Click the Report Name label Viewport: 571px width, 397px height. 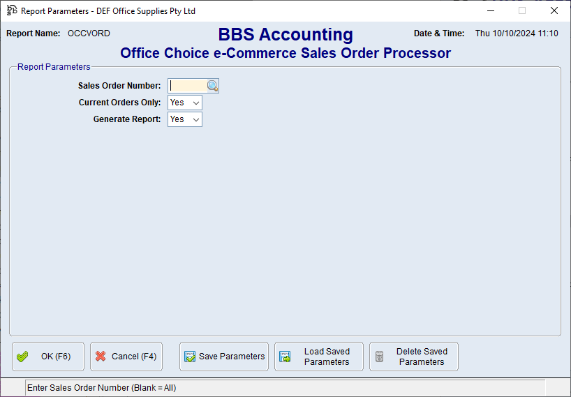[33, 33]
